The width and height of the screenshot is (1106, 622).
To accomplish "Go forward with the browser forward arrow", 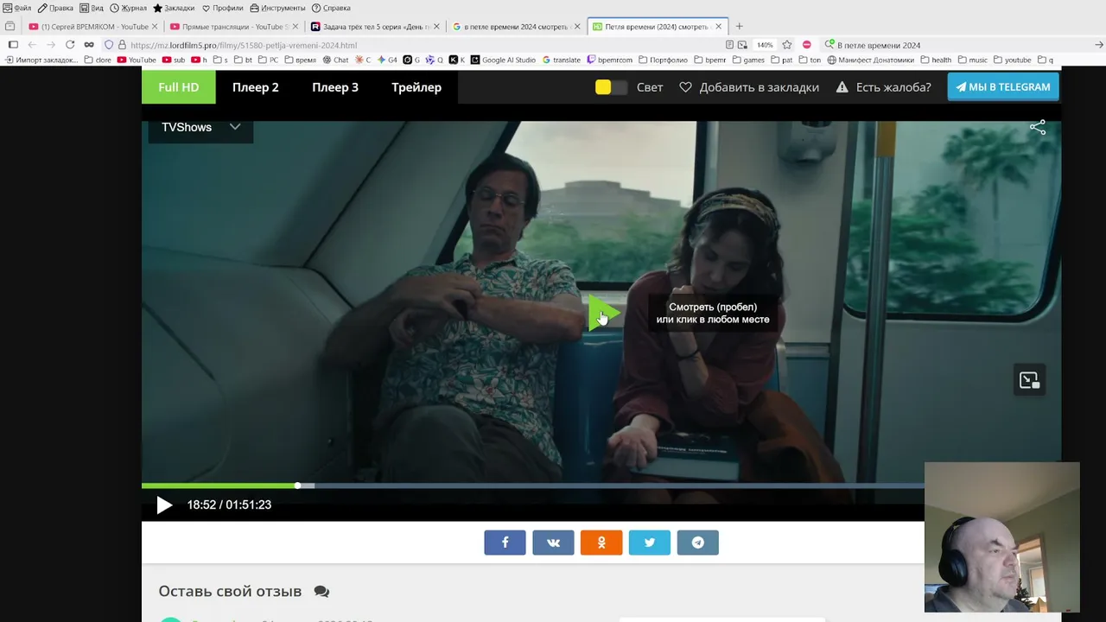I will (51, 45).
